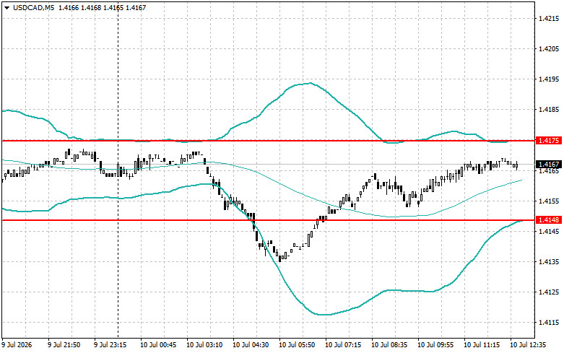Image resolution: width=564 pixels, height=353 pixels.
Task: Select the red 1.4175 price level label
Action: point(548,141)
